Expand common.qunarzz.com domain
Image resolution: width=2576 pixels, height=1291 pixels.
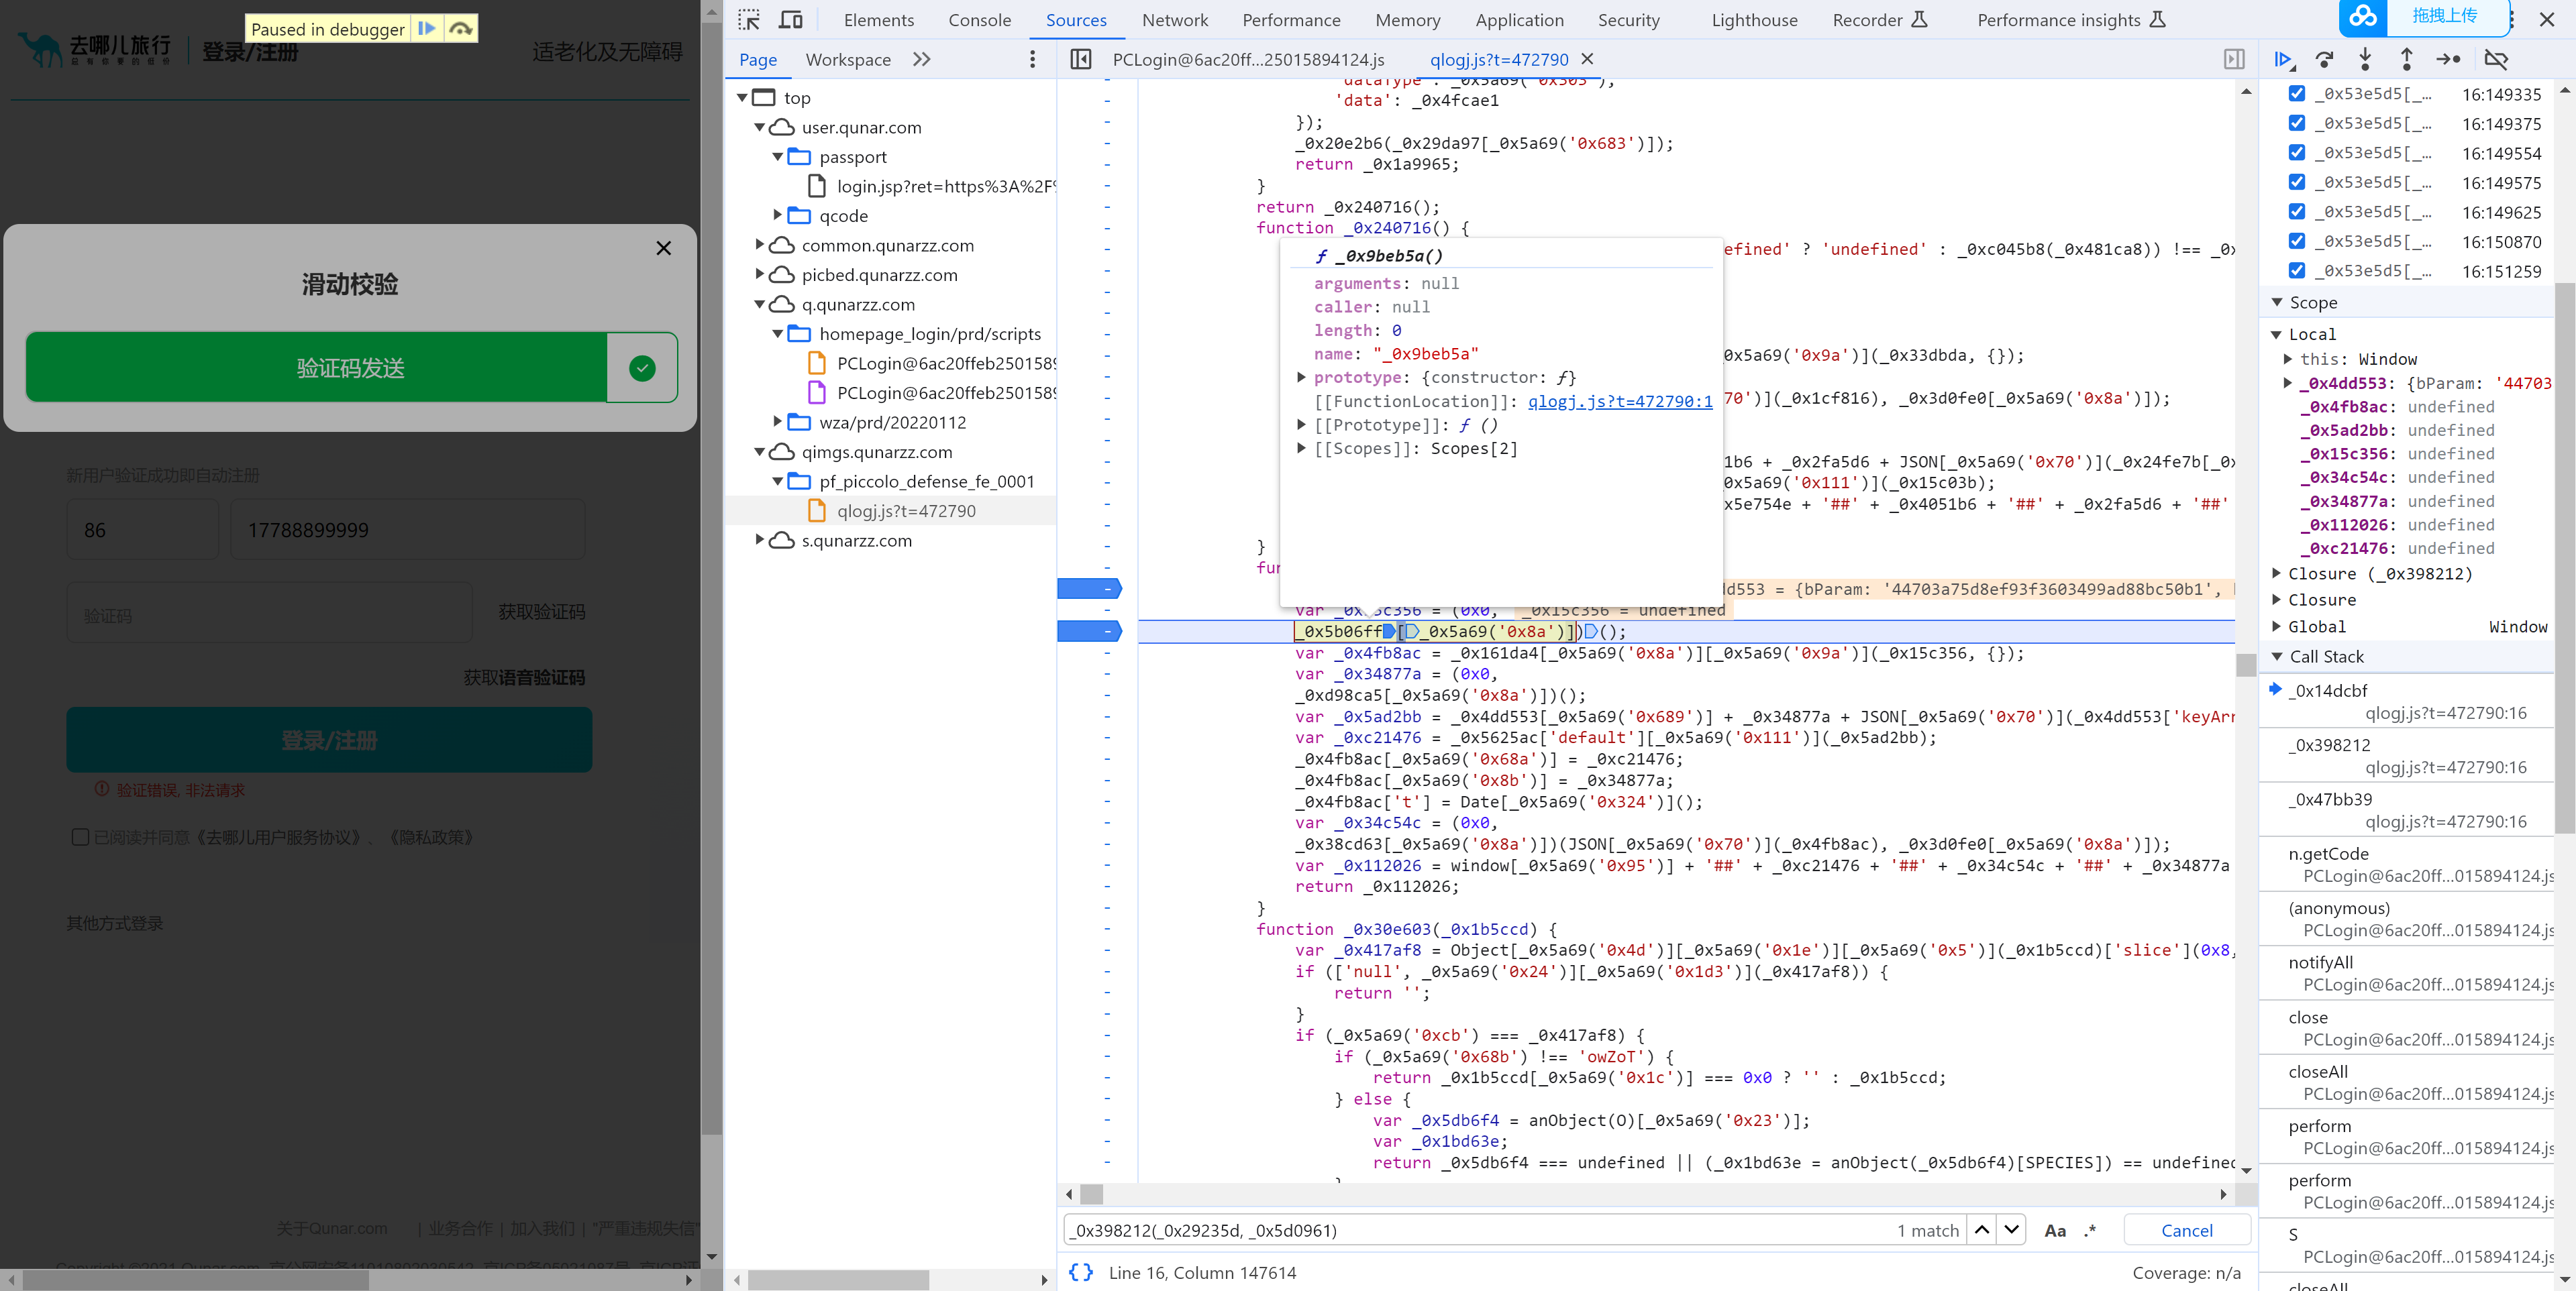[760, 245]
